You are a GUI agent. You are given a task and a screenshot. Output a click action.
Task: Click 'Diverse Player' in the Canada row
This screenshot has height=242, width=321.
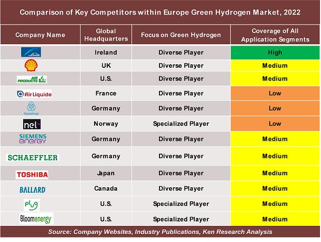point(181,188)
